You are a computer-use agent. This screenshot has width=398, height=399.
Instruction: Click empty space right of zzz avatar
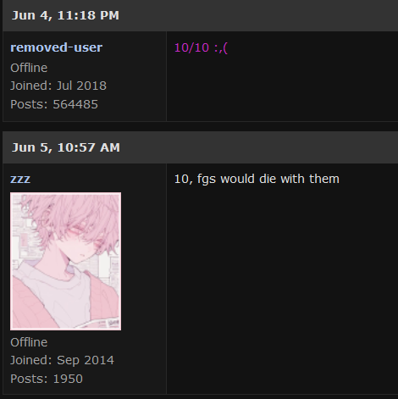(x=144, y=261)
